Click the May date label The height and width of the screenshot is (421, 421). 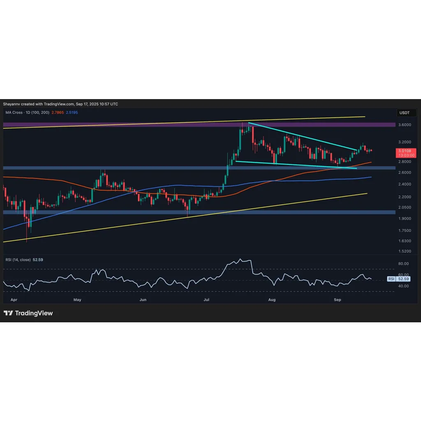pyautogui.click(x=77, y=300)
